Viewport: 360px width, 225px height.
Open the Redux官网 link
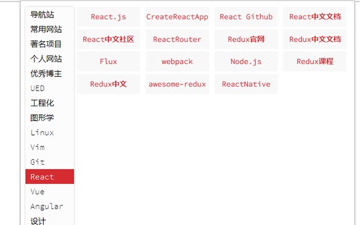click(x=246, y=39)
